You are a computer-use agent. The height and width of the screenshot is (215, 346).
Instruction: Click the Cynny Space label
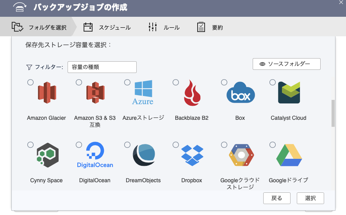[x=46, y=180]
